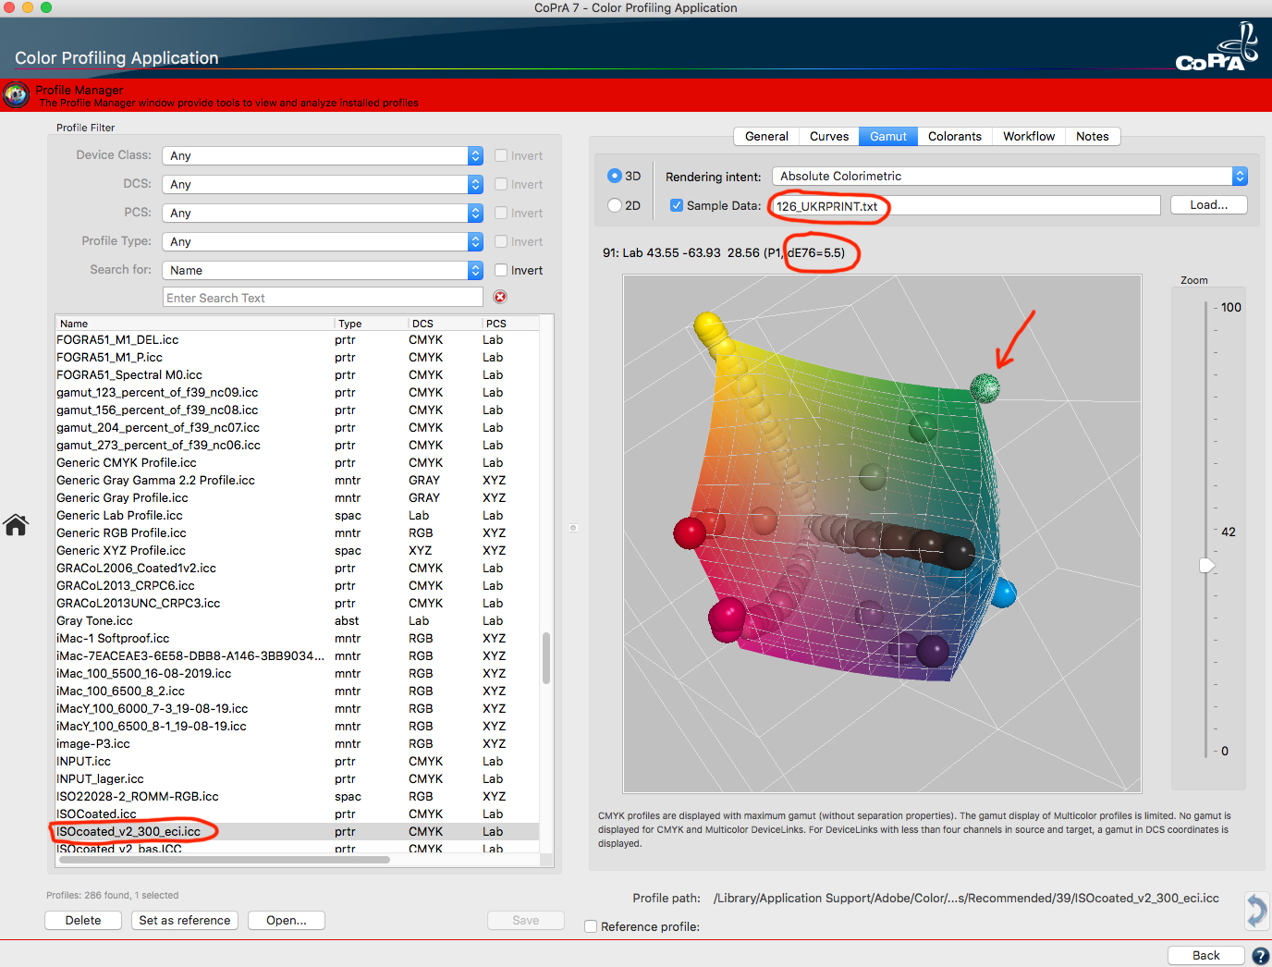Click the Sample Data file name field
This screenshot has width=1272, height=967.
tap(965, 205)
